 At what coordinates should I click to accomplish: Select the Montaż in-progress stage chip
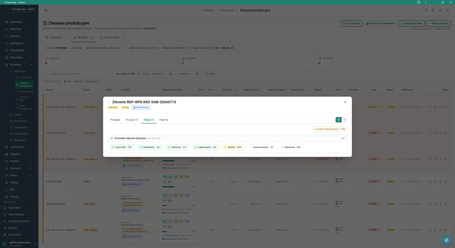pos(233,147)
